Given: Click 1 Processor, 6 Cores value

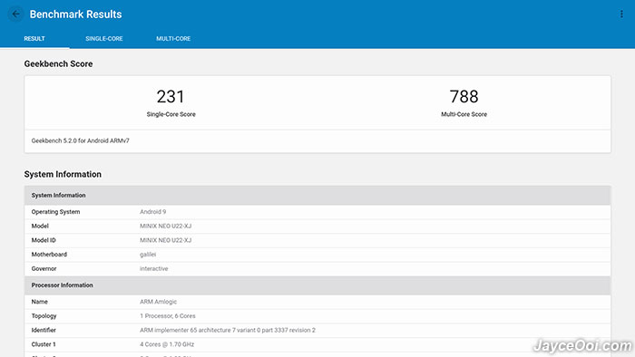Looking at the screenshot, I should tap(168, 315).
